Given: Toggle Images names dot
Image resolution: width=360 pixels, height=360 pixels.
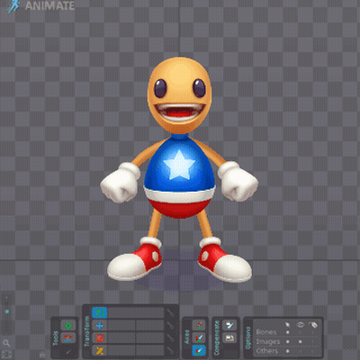Looking at the screenshot, I should (x=313, y=342).
